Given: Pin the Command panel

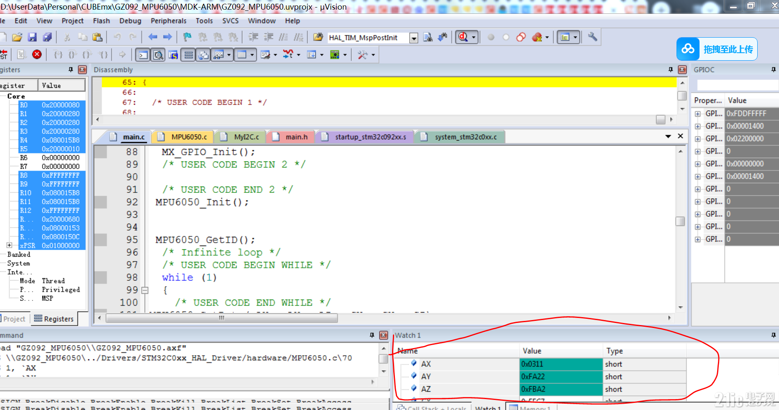Looking at the screenshot, I should (372, 335).
